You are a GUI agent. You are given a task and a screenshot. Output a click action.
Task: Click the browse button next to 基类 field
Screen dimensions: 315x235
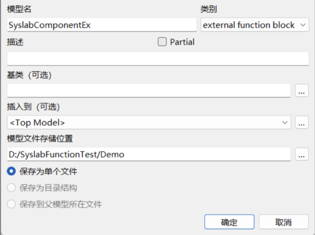[x=301, y=91]
